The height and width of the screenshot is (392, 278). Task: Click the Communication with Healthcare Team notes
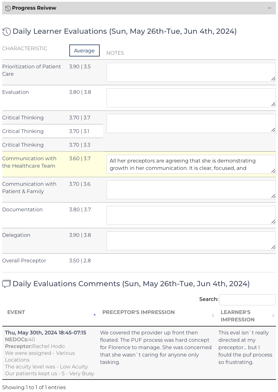tap(191, 164)
